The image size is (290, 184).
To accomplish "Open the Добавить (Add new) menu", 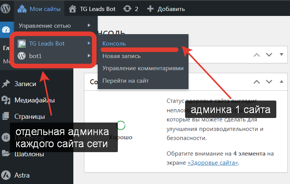I will (171, 9).
